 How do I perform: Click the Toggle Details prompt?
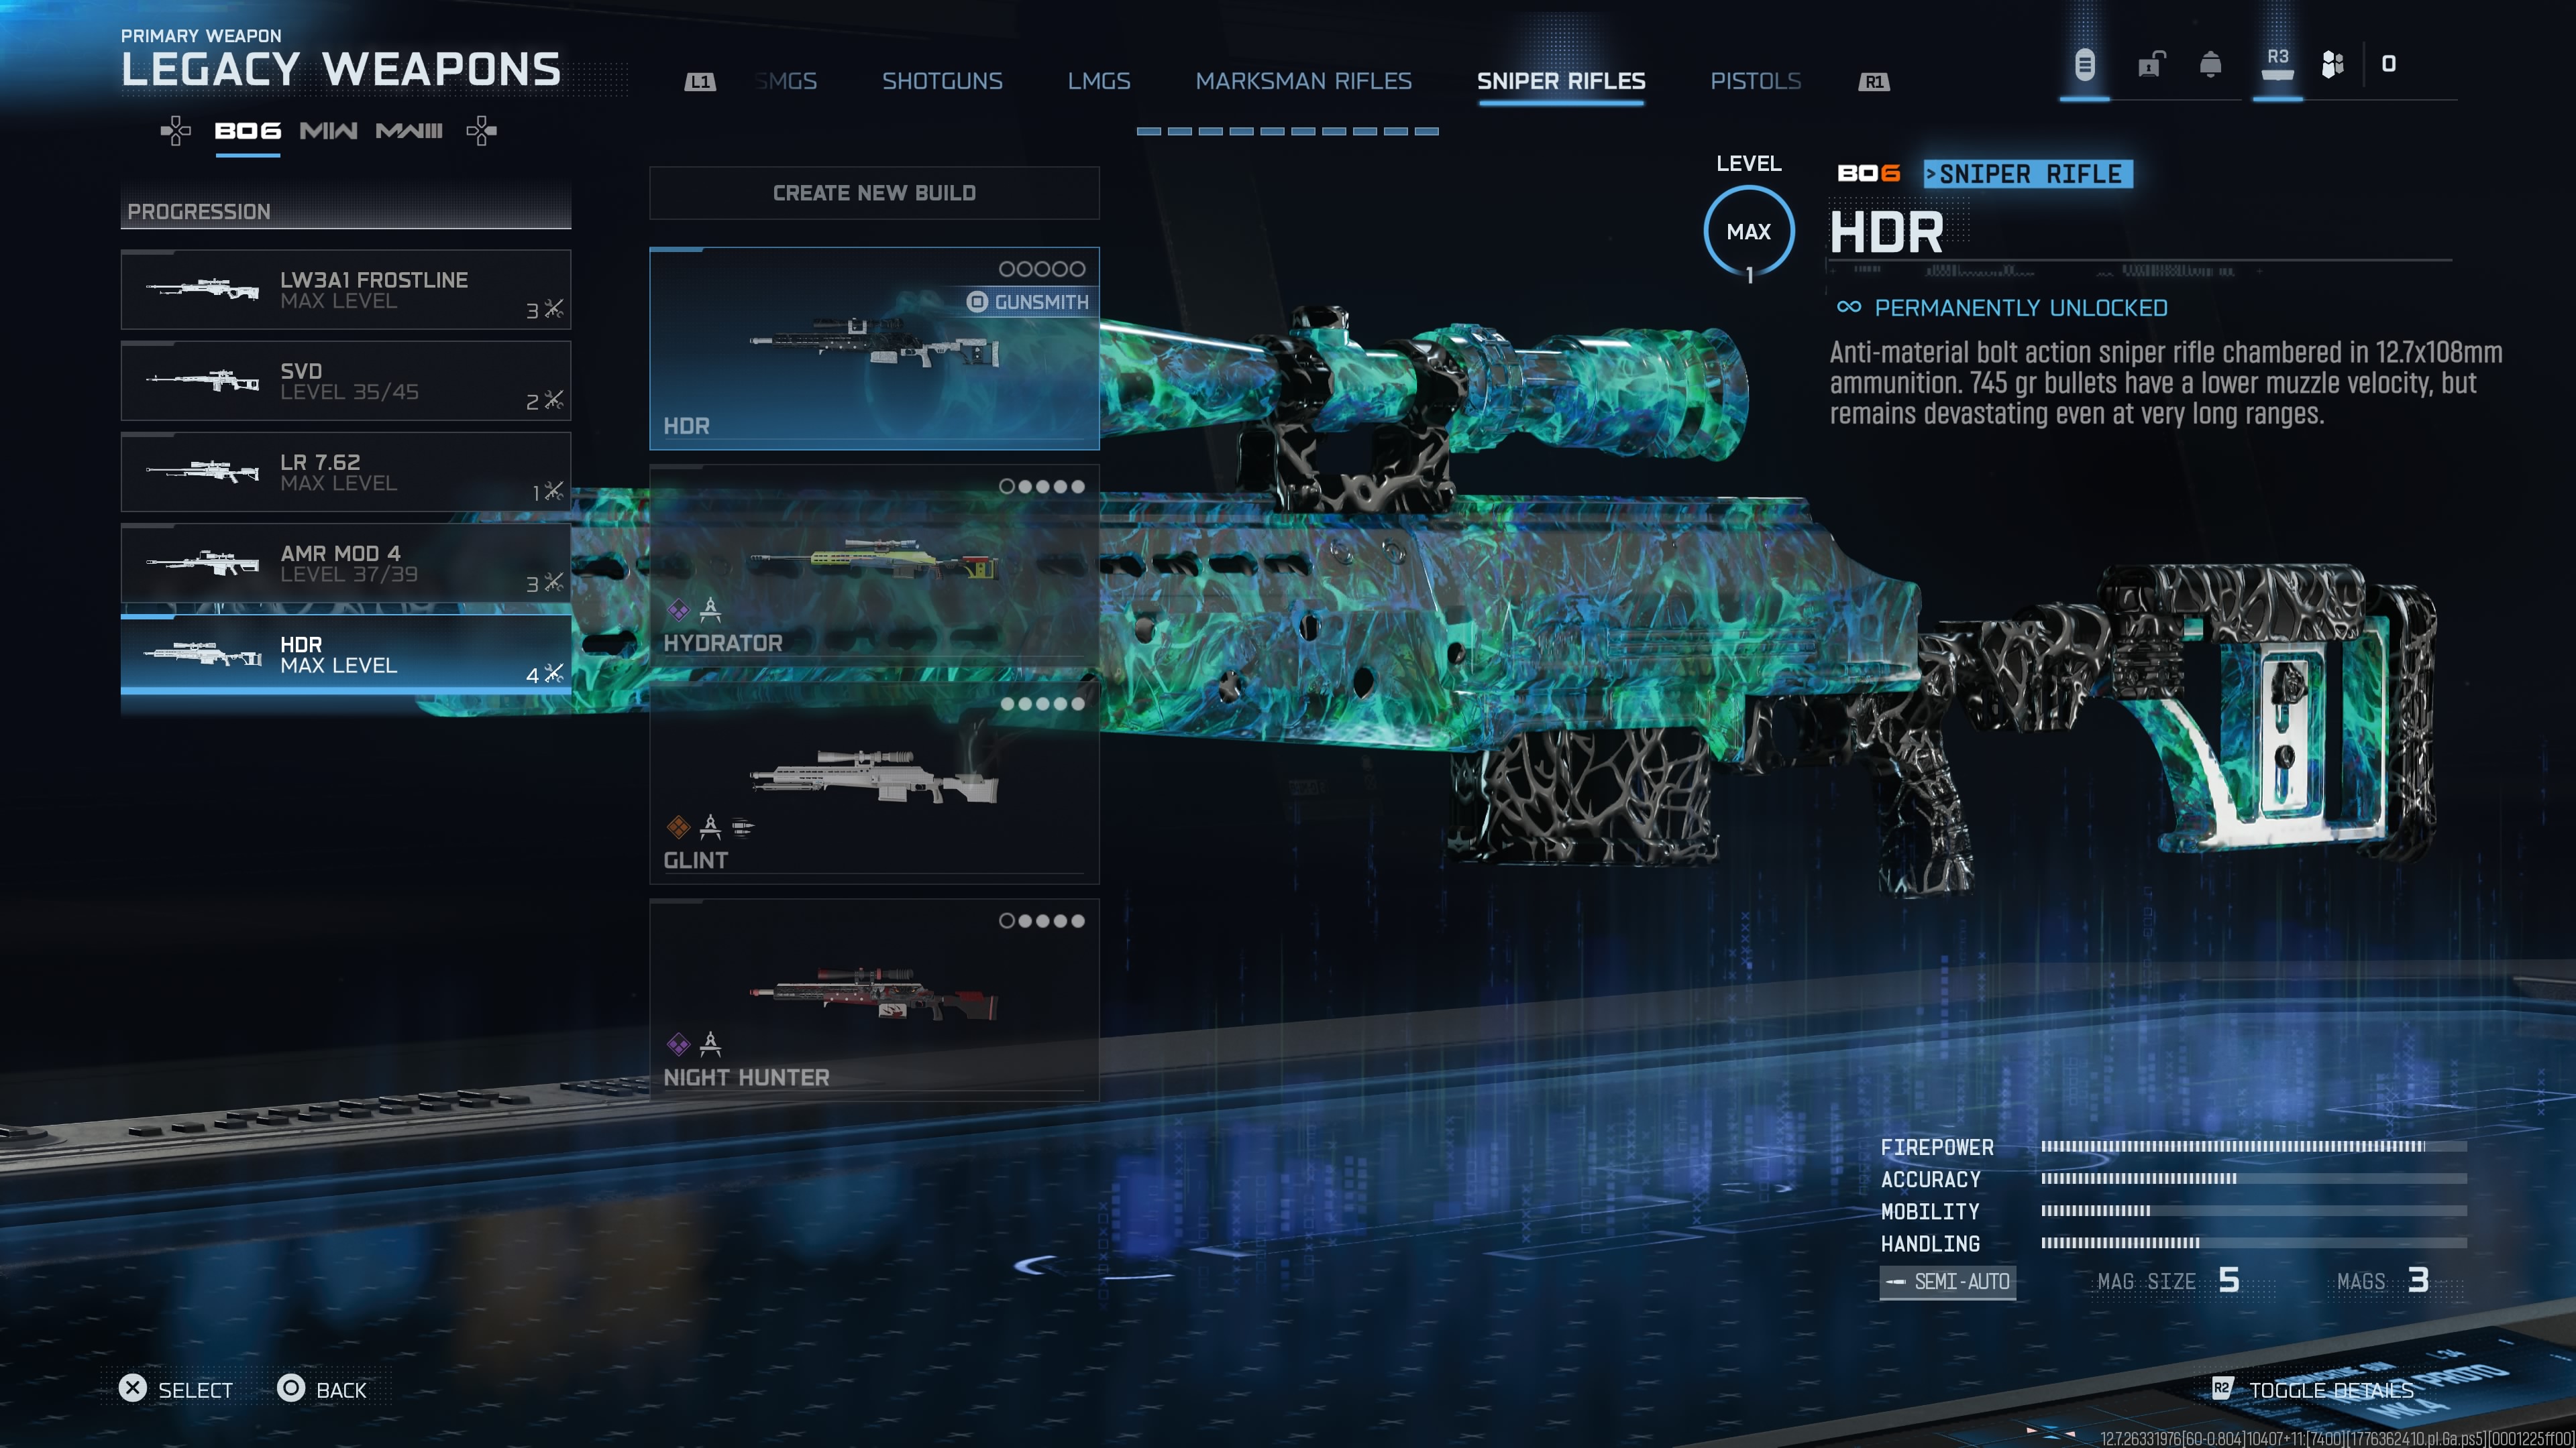tap(2332, 1390)
